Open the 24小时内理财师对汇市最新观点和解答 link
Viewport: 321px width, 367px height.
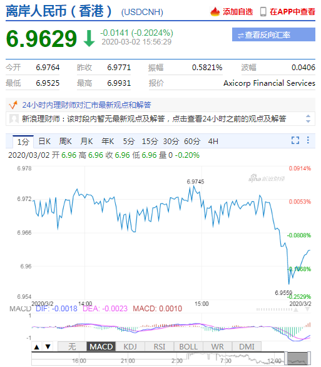86,105
